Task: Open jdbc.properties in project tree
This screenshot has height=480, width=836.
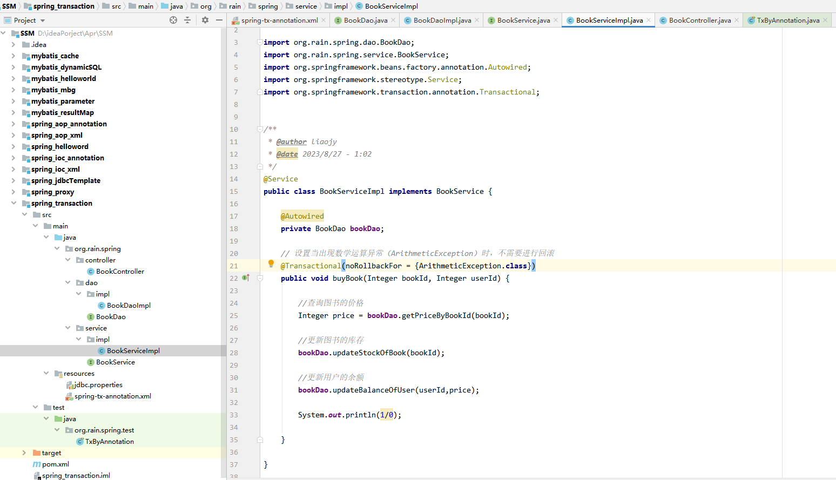Action: click(98, 384)
